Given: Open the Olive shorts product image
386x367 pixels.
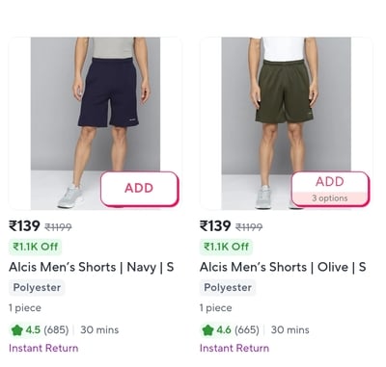Looking at the screenshot, I should [x=287, y=123].
